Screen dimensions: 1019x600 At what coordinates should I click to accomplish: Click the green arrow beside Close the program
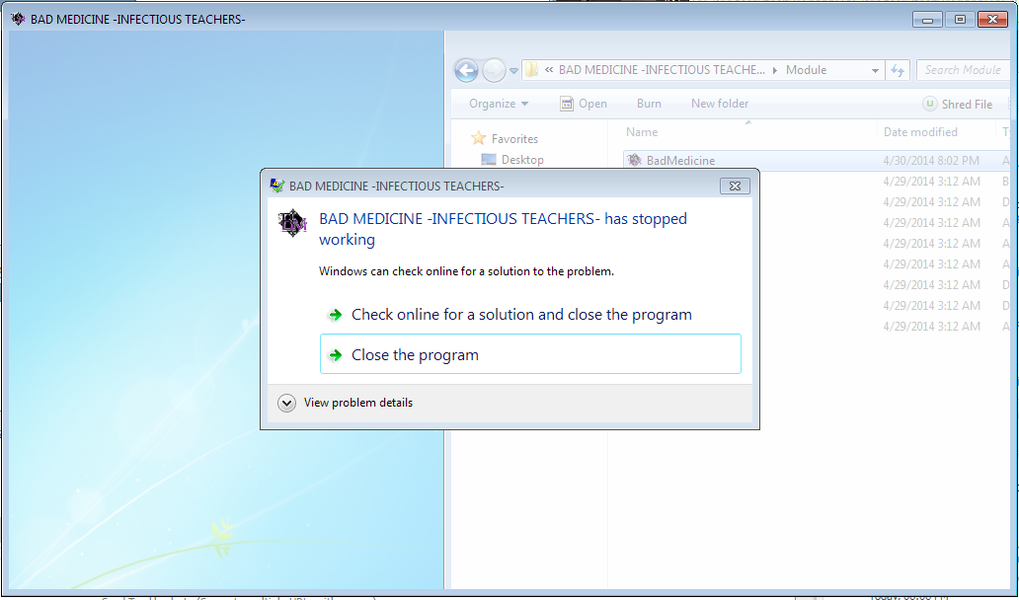(336, 355)
